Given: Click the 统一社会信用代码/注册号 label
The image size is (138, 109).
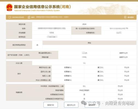Looking at the screenshot, I should pyautogui.click(x=86, y=28).
